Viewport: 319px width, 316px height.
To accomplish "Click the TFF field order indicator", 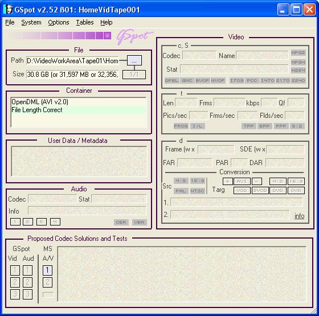I will (248, 126).
